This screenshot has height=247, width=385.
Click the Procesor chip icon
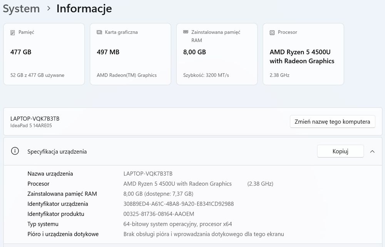pyautogui.click(x=272, y=32)
